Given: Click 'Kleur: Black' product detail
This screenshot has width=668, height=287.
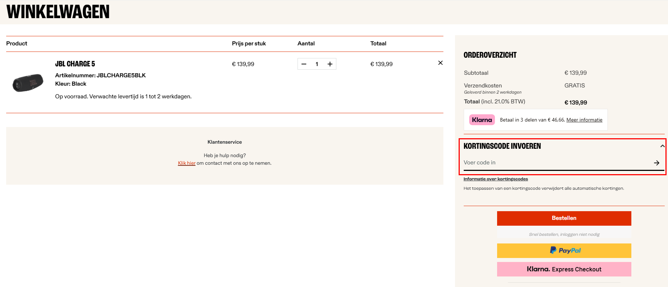Looking at the screenshot, I should coord(71,84).
